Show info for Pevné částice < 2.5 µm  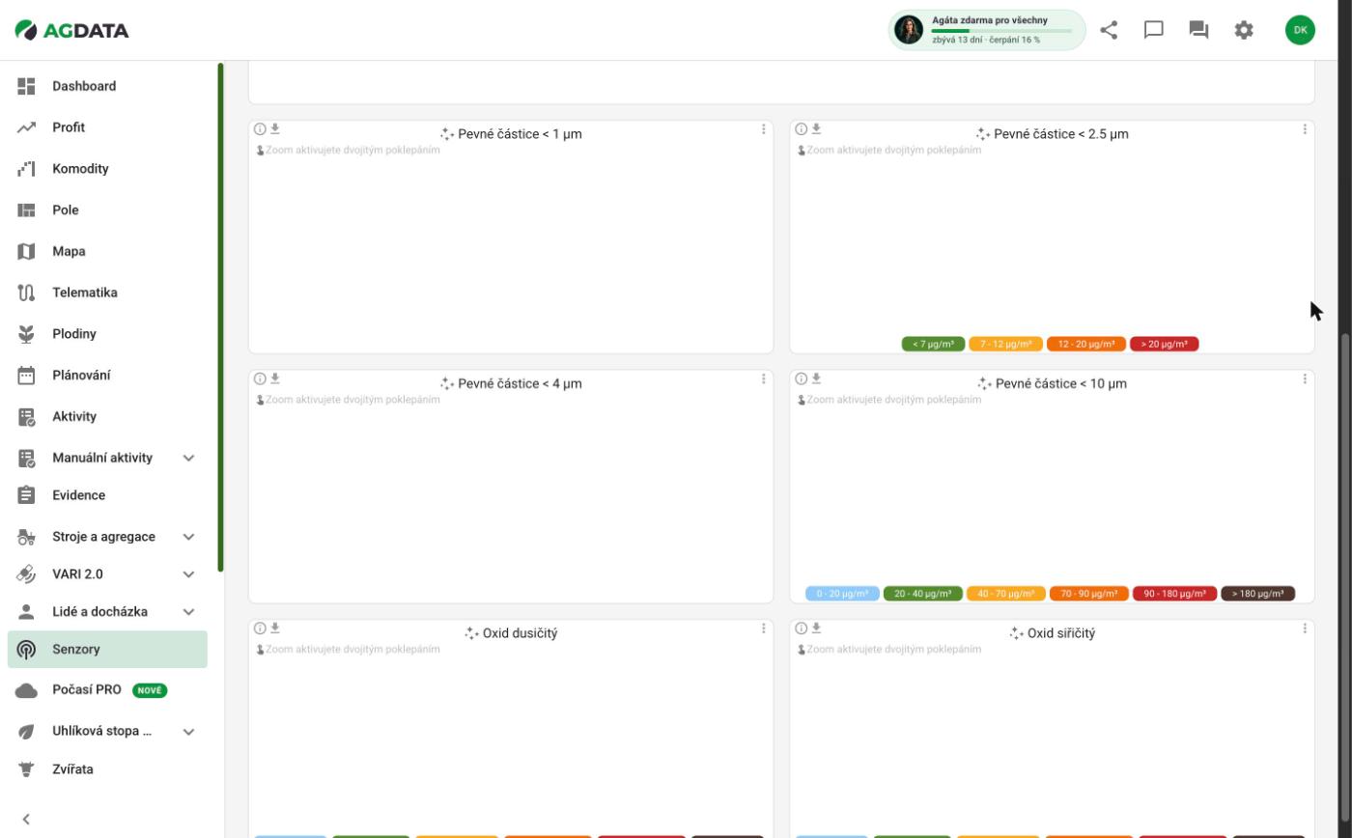(801, 128)
